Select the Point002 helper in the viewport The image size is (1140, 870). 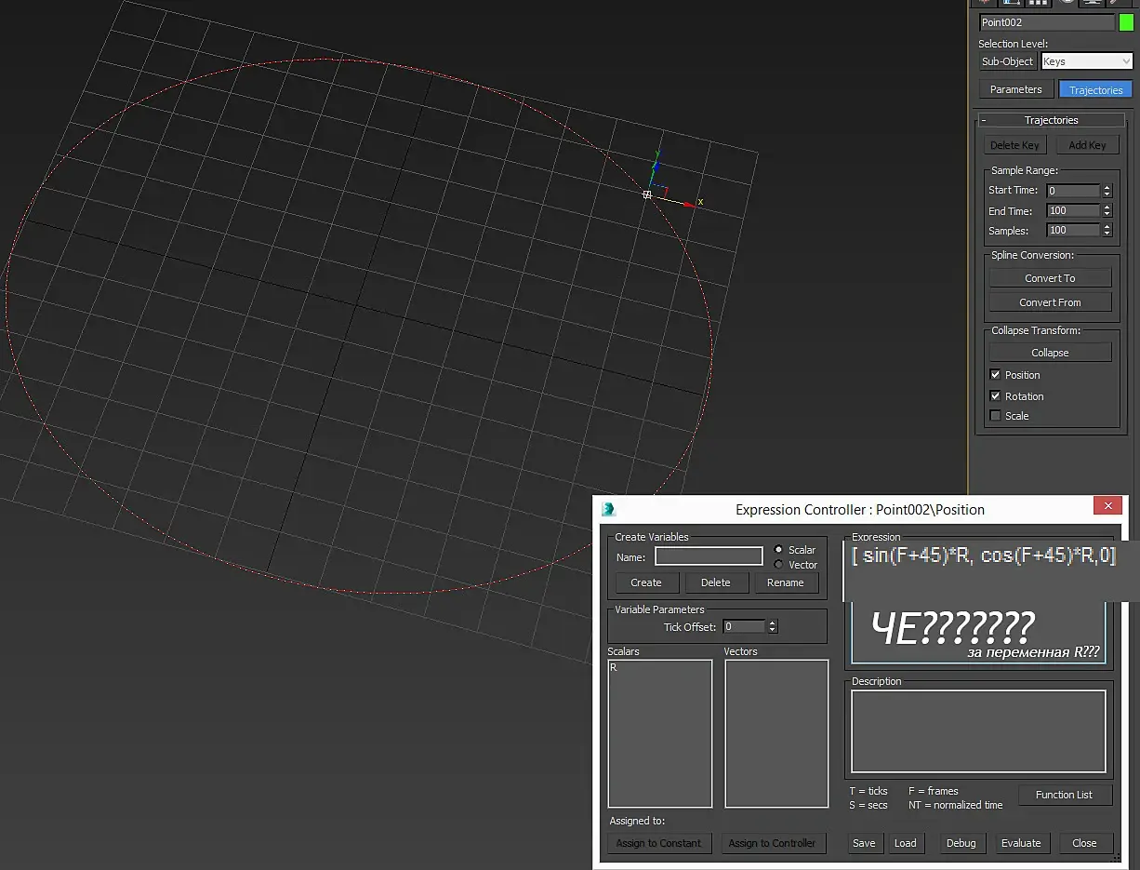[647, 194]
